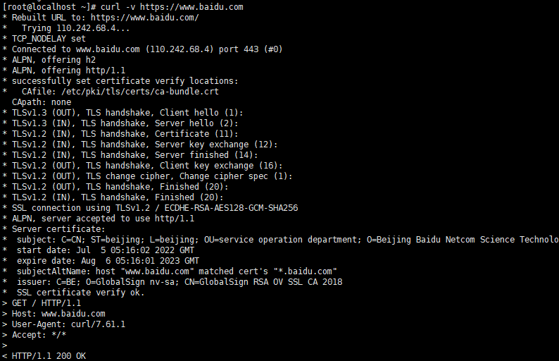Image resolution: width=559 pixels, height=361 pixels.
Task: Click the Client hello (1) handshake line
Action: point(127,113)
